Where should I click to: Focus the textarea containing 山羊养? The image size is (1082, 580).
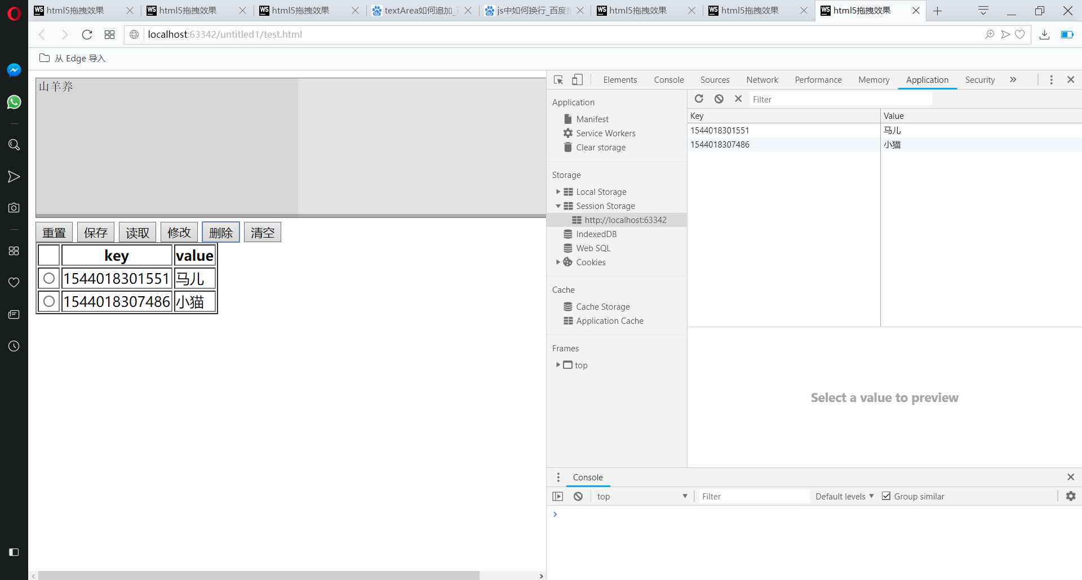point(291,148)
